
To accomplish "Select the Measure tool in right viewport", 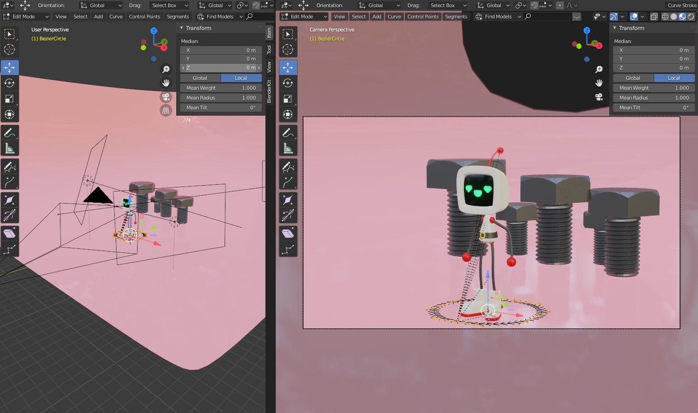I will 288,148.
